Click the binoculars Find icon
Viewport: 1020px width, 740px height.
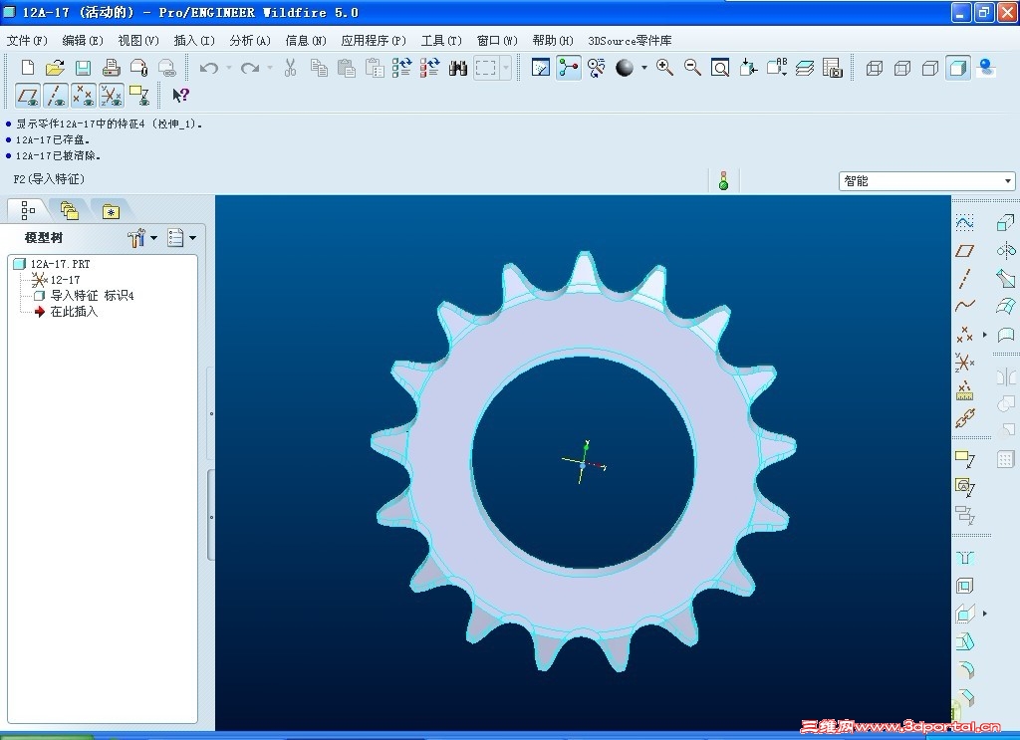(458, 68)
